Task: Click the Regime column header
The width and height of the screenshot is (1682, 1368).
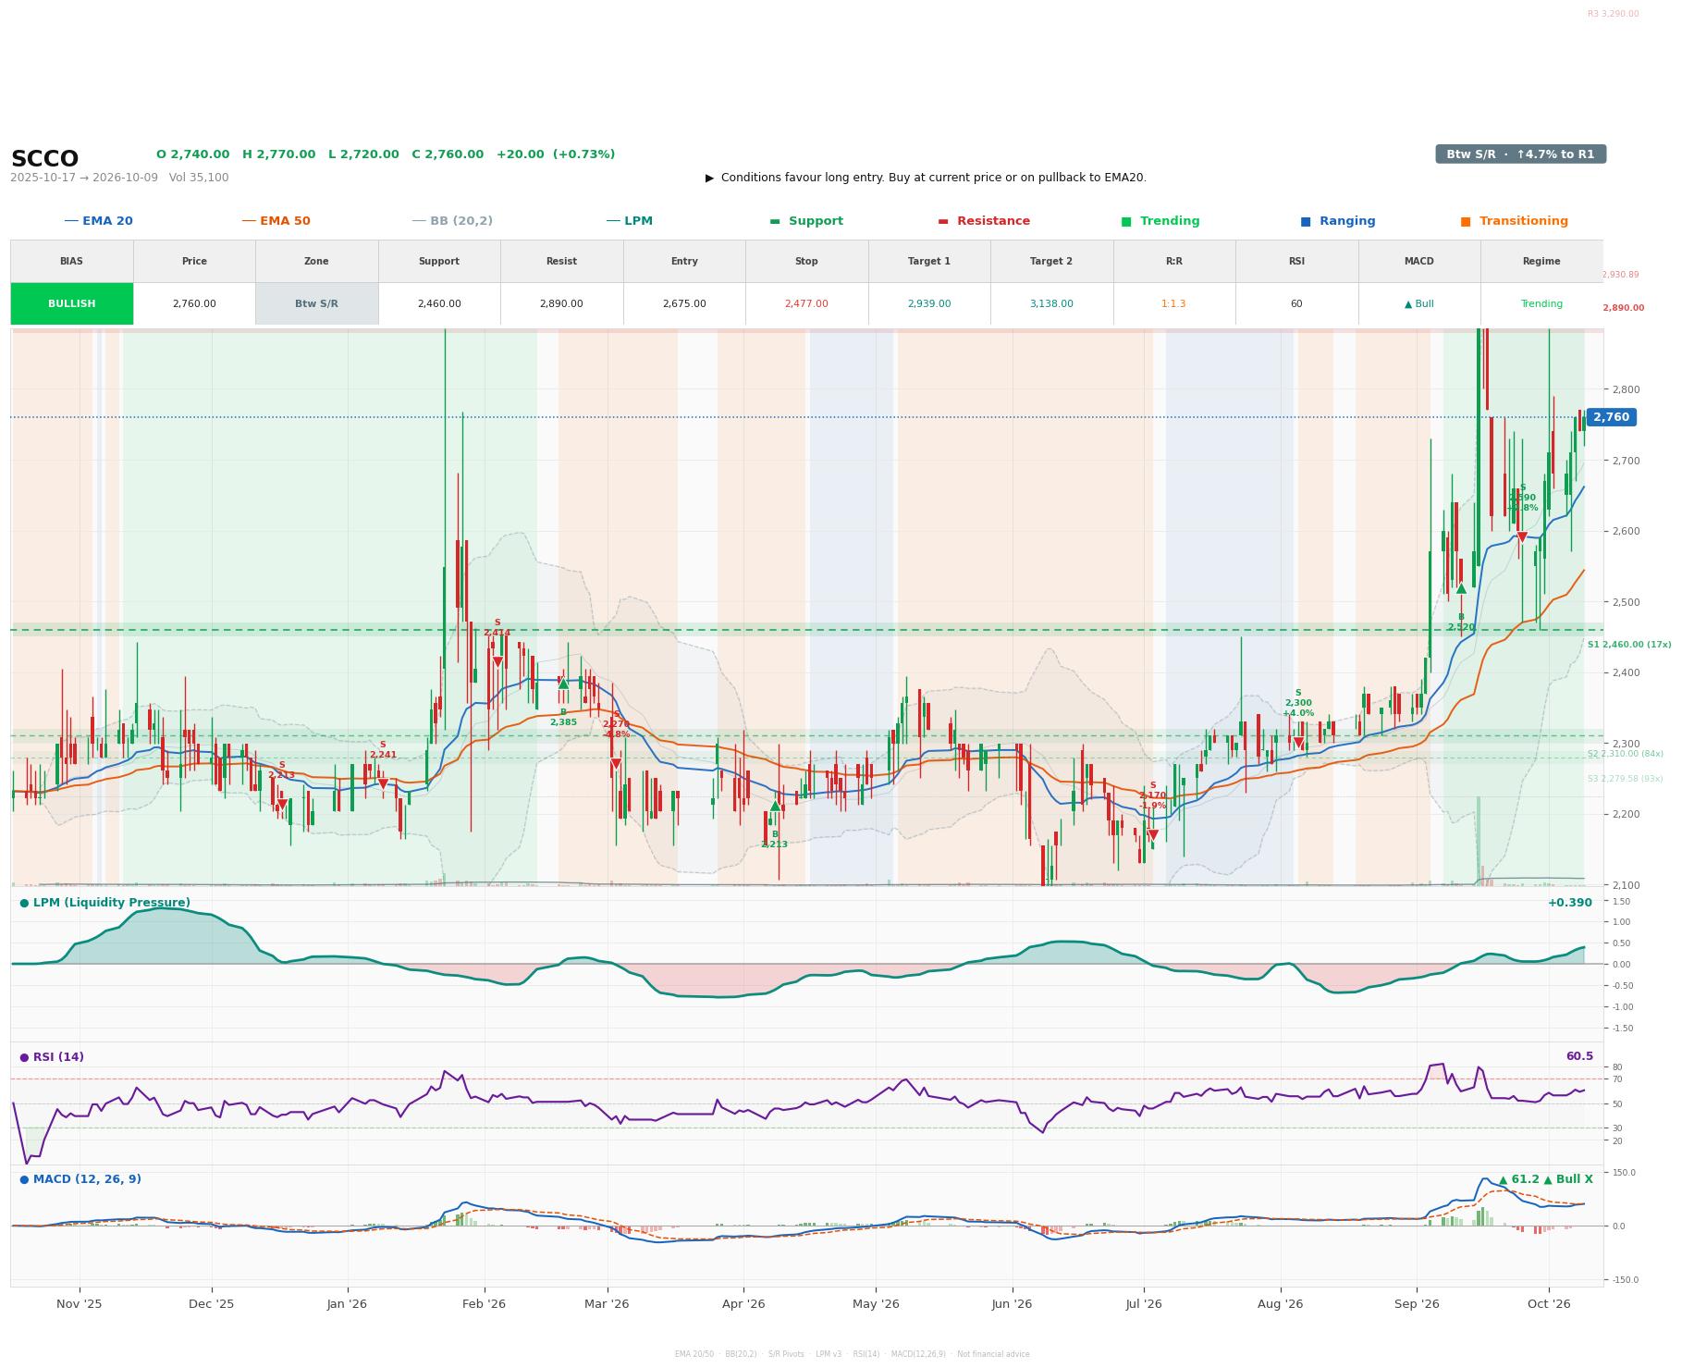Action: pos(1541,262)
